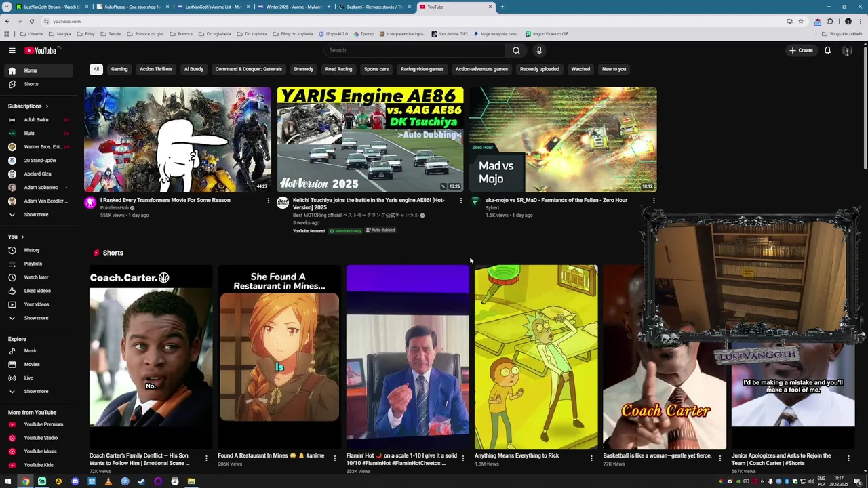868x488 pixels.
Task: Select the Gaming filter chip
Action: [119, 69]
